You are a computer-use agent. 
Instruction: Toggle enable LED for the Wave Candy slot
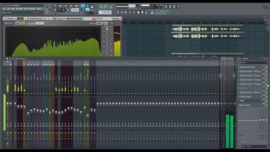(x=267, y=105)
